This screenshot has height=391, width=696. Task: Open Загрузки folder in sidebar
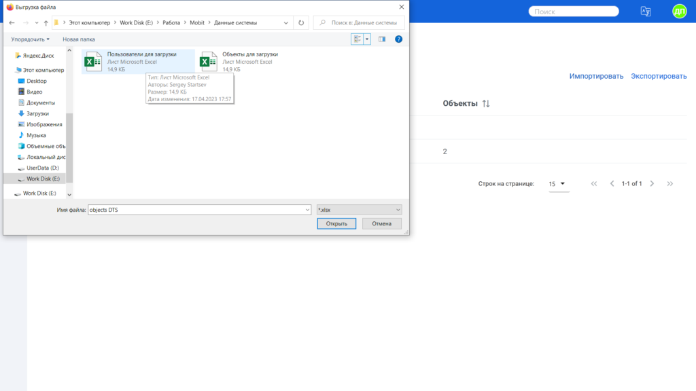pyautogui.click(x=33, y=113)
